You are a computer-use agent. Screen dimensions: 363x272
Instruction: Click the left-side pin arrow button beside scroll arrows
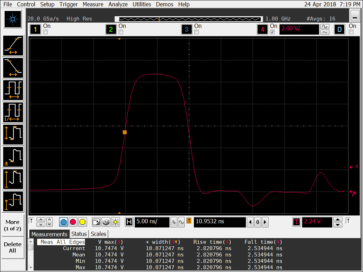pos(31,221)
